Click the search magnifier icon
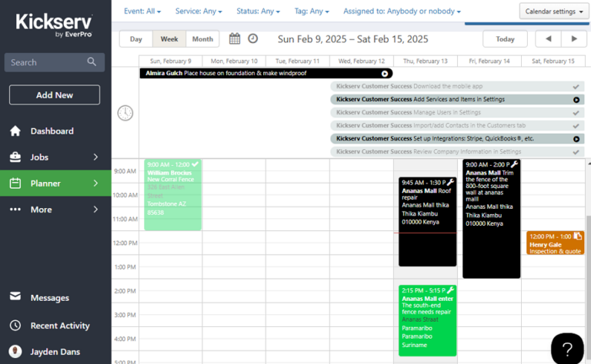 tap(92, 61)
